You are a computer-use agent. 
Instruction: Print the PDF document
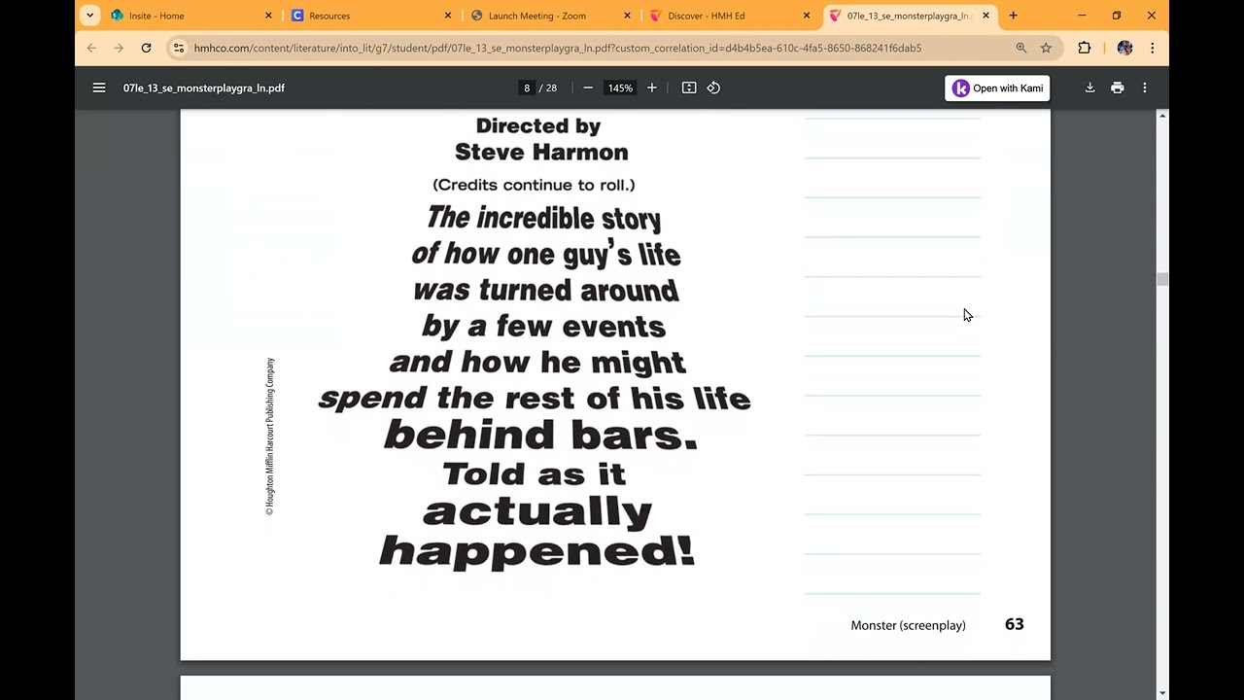pyautogui.click(x=1118, y=87)
